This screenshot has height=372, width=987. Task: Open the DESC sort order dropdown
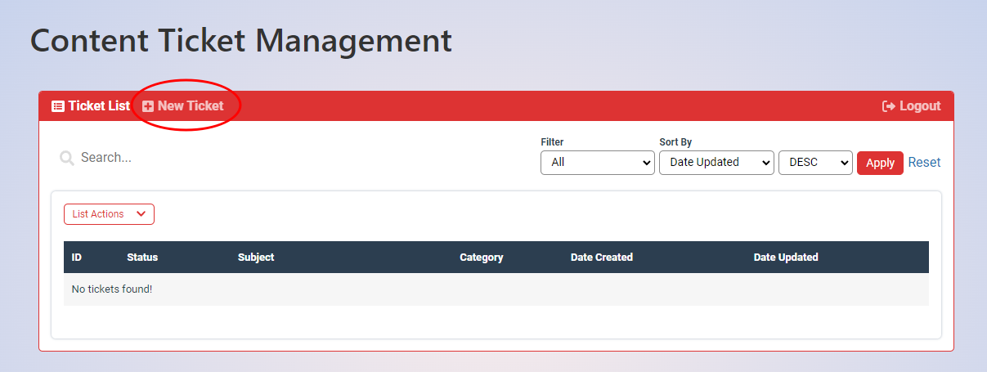point(814,163)
